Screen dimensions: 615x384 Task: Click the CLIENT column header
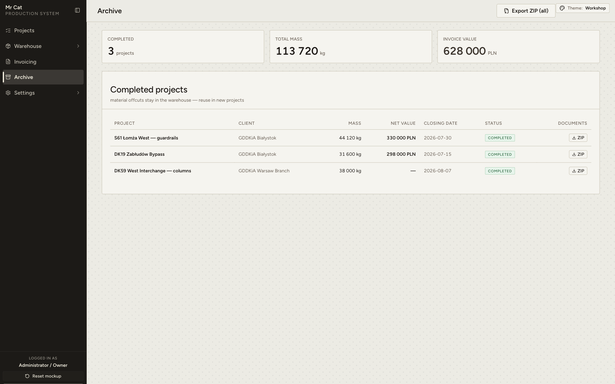coord(247,123)
